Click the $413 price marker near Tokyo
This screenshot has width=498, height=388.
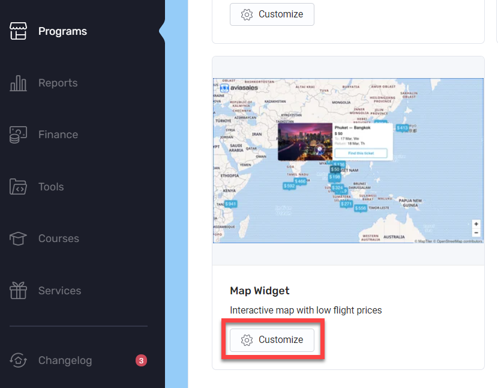[x=402, y=128]
